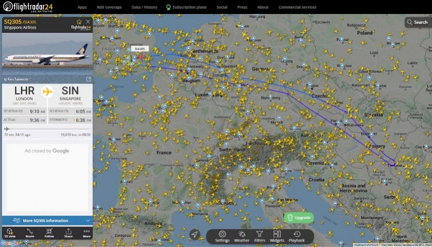Open the Press menu item
Image resolution: width=432 pixels, height=247 pixels.
click(242, 7)
